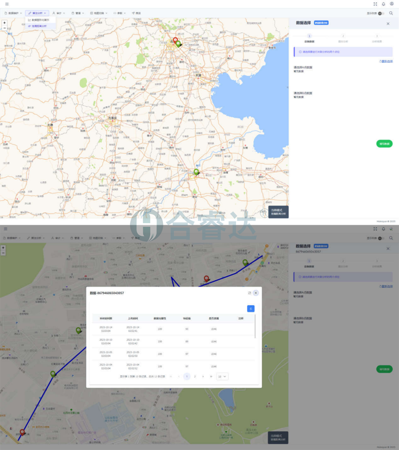This screenshot has width=399, height=450.
Task: Click the search magnifier icon on the top toolbar
Action: click(391, 13)
